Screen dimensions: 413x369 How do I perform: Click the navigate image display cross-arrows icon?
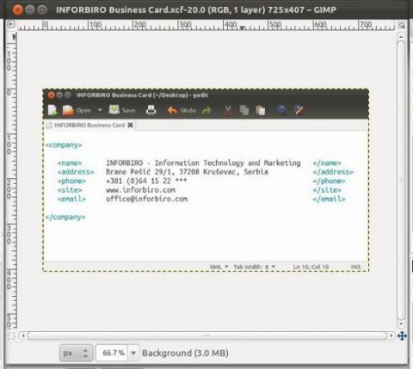point(402,335)
